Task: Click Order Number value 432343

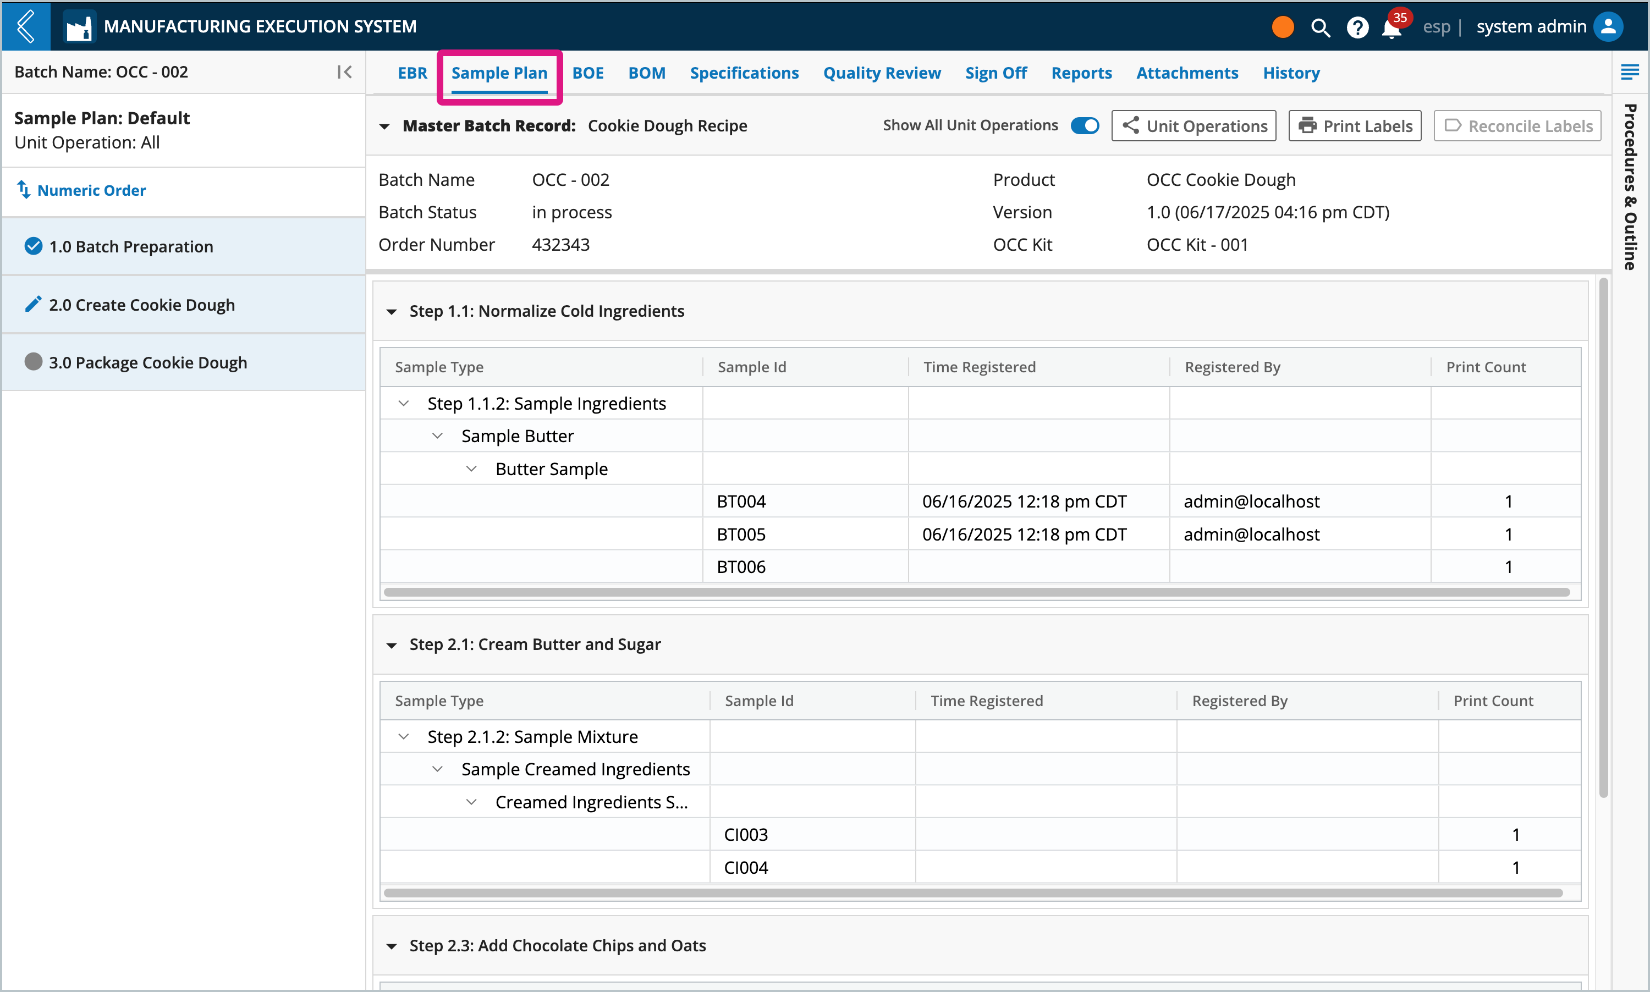Action: (560, 245)
